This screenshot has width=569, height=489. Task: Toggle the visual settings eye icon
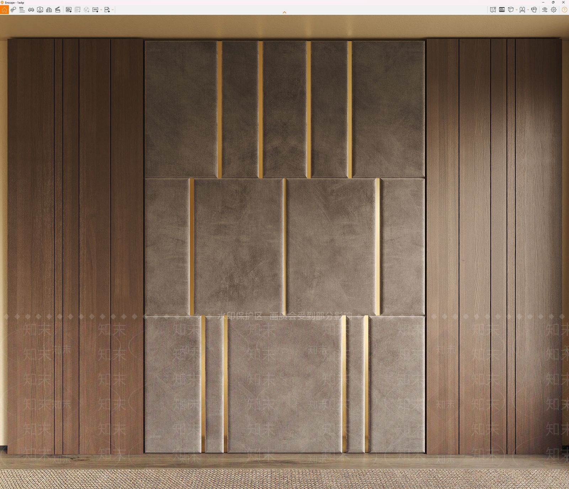(545, 10)
